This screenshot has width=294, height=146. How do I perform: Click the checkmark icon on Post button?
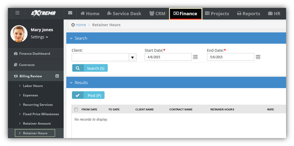77,95
